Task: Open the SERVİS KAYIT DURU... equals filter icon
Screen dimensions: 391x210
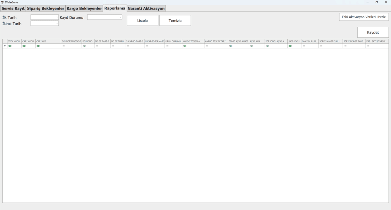Action: click(321, 46)
